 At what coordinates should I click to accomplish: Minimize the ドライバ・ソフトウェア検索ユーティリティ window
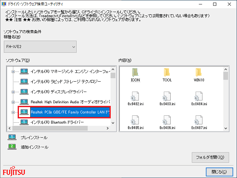click(200, 4)
